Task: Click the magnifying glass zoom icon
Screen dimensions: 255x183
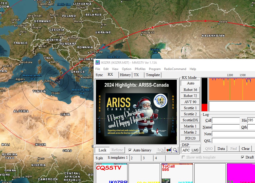Action: point(175,150)
